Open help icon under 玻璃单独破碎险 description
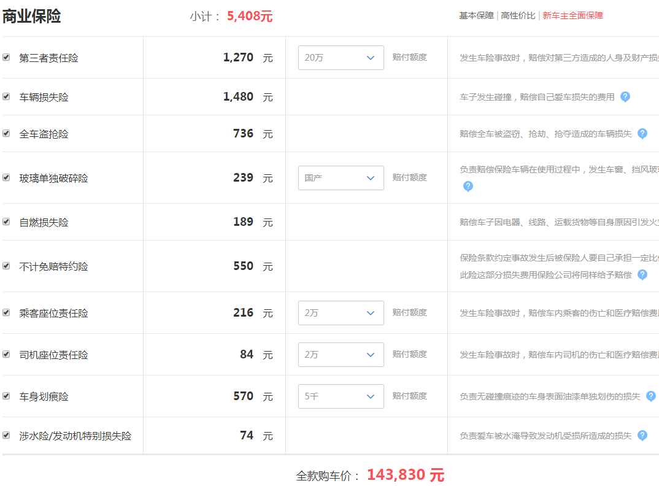This screenshot has width=659, height=486. point(468,187)
